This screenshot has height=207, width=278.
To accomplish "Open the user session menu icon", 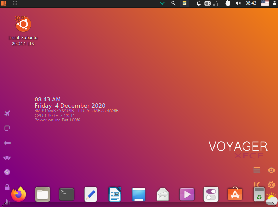I will [x=275, y=3].
